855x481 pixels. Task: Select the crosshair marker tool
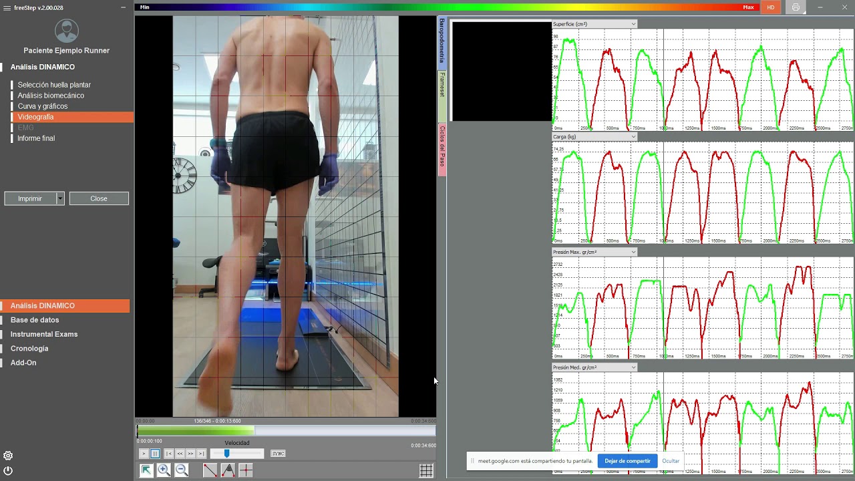click(246, 470)
